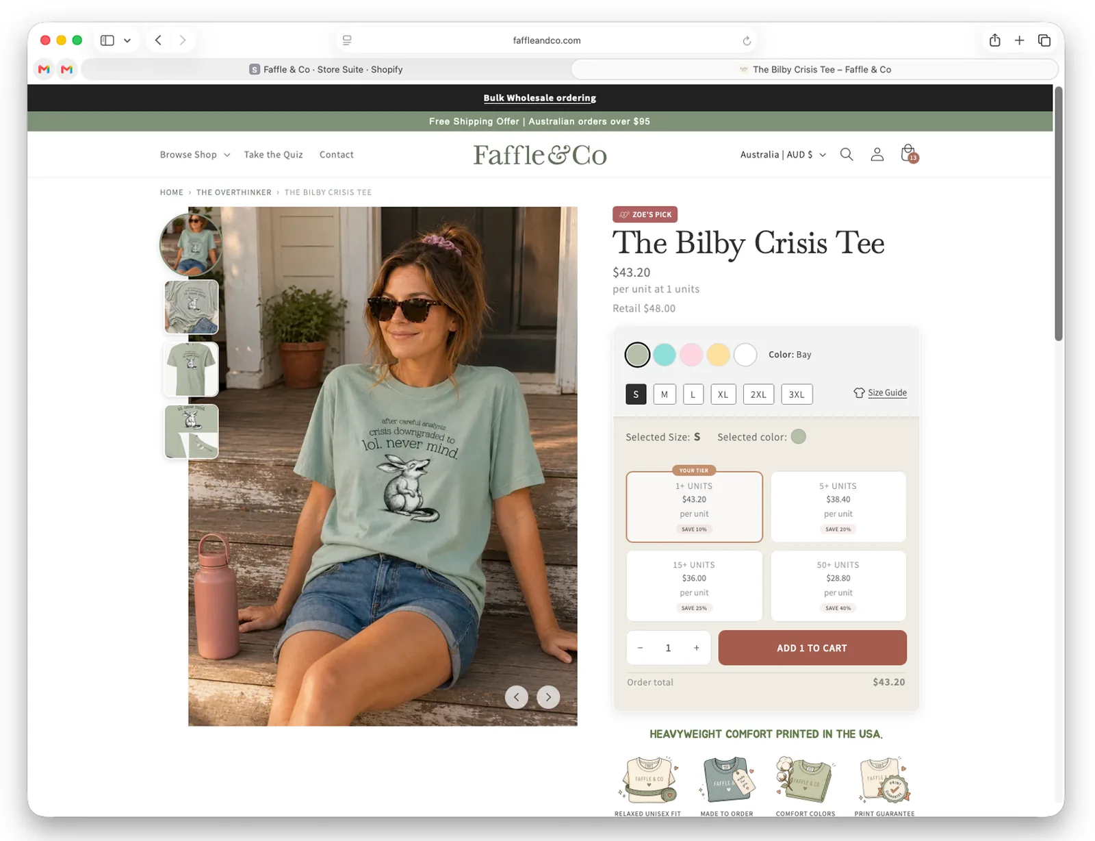Image resolution: width=1095 pixels, height=841 pixels.
Task: Click the page reader icon in address bar
Action: 347,40
